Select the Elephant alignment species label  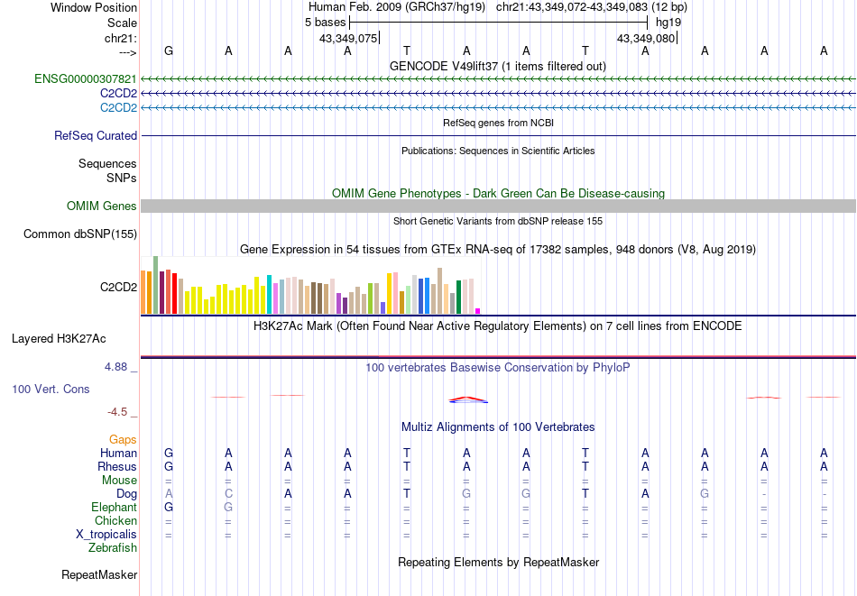tap(115, 507)
